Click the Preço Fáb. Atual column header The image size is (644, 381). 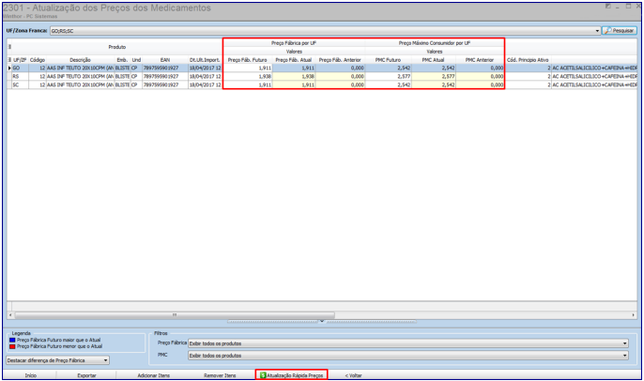pos(293,60)
